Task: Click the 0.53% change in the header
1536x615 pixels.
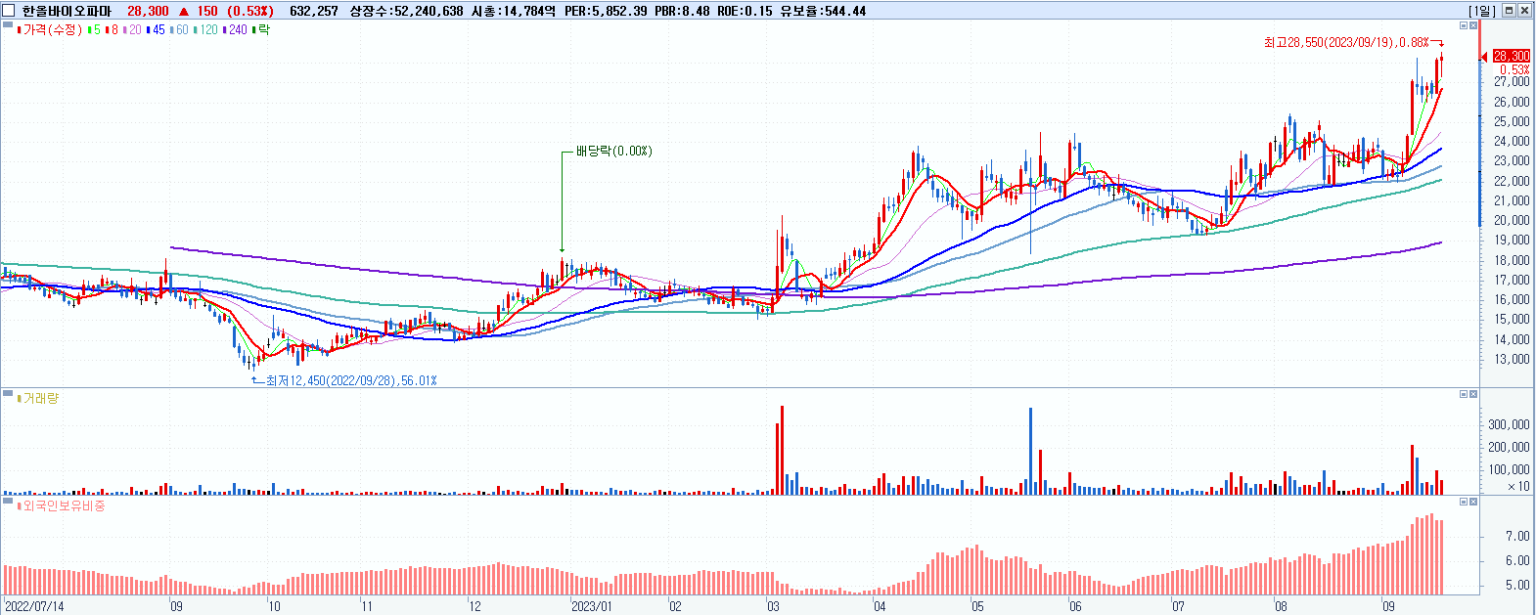Action: click(250, 11)
